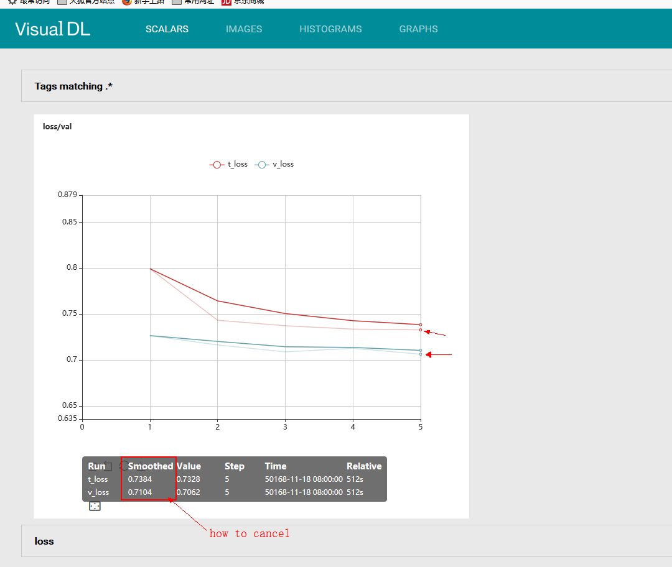The image size is (672, 567).
Task: Click smoothed value 0.7104 in tooltip
Action: click(x=140, y=492)
